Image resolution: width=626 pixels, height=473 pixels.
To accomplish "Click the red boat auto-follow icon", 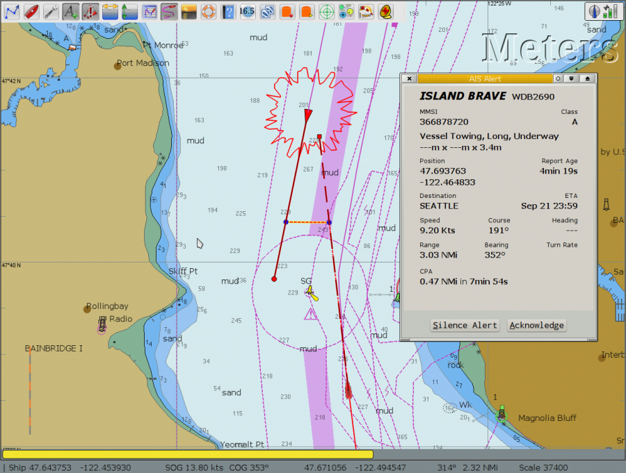I will [x=31, y=11].
